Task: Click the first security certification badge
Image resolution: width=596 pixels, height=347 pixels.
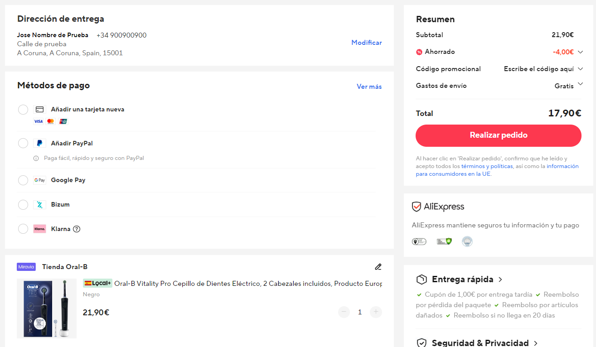Action: (x=419, y=241)
